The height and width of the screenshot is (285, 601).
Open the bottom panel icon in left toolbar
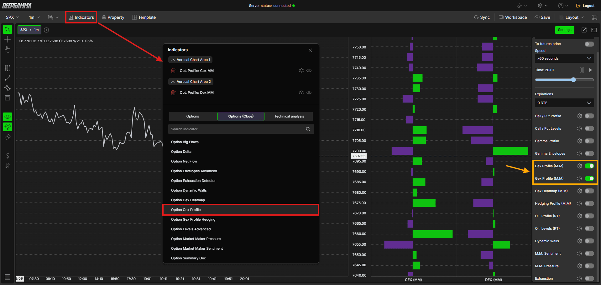coord(8,277)
